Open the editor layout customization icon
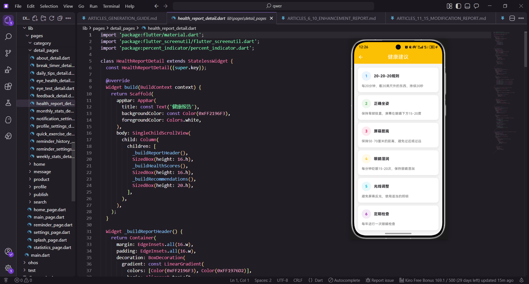529x284 pixels. (449, 6)
